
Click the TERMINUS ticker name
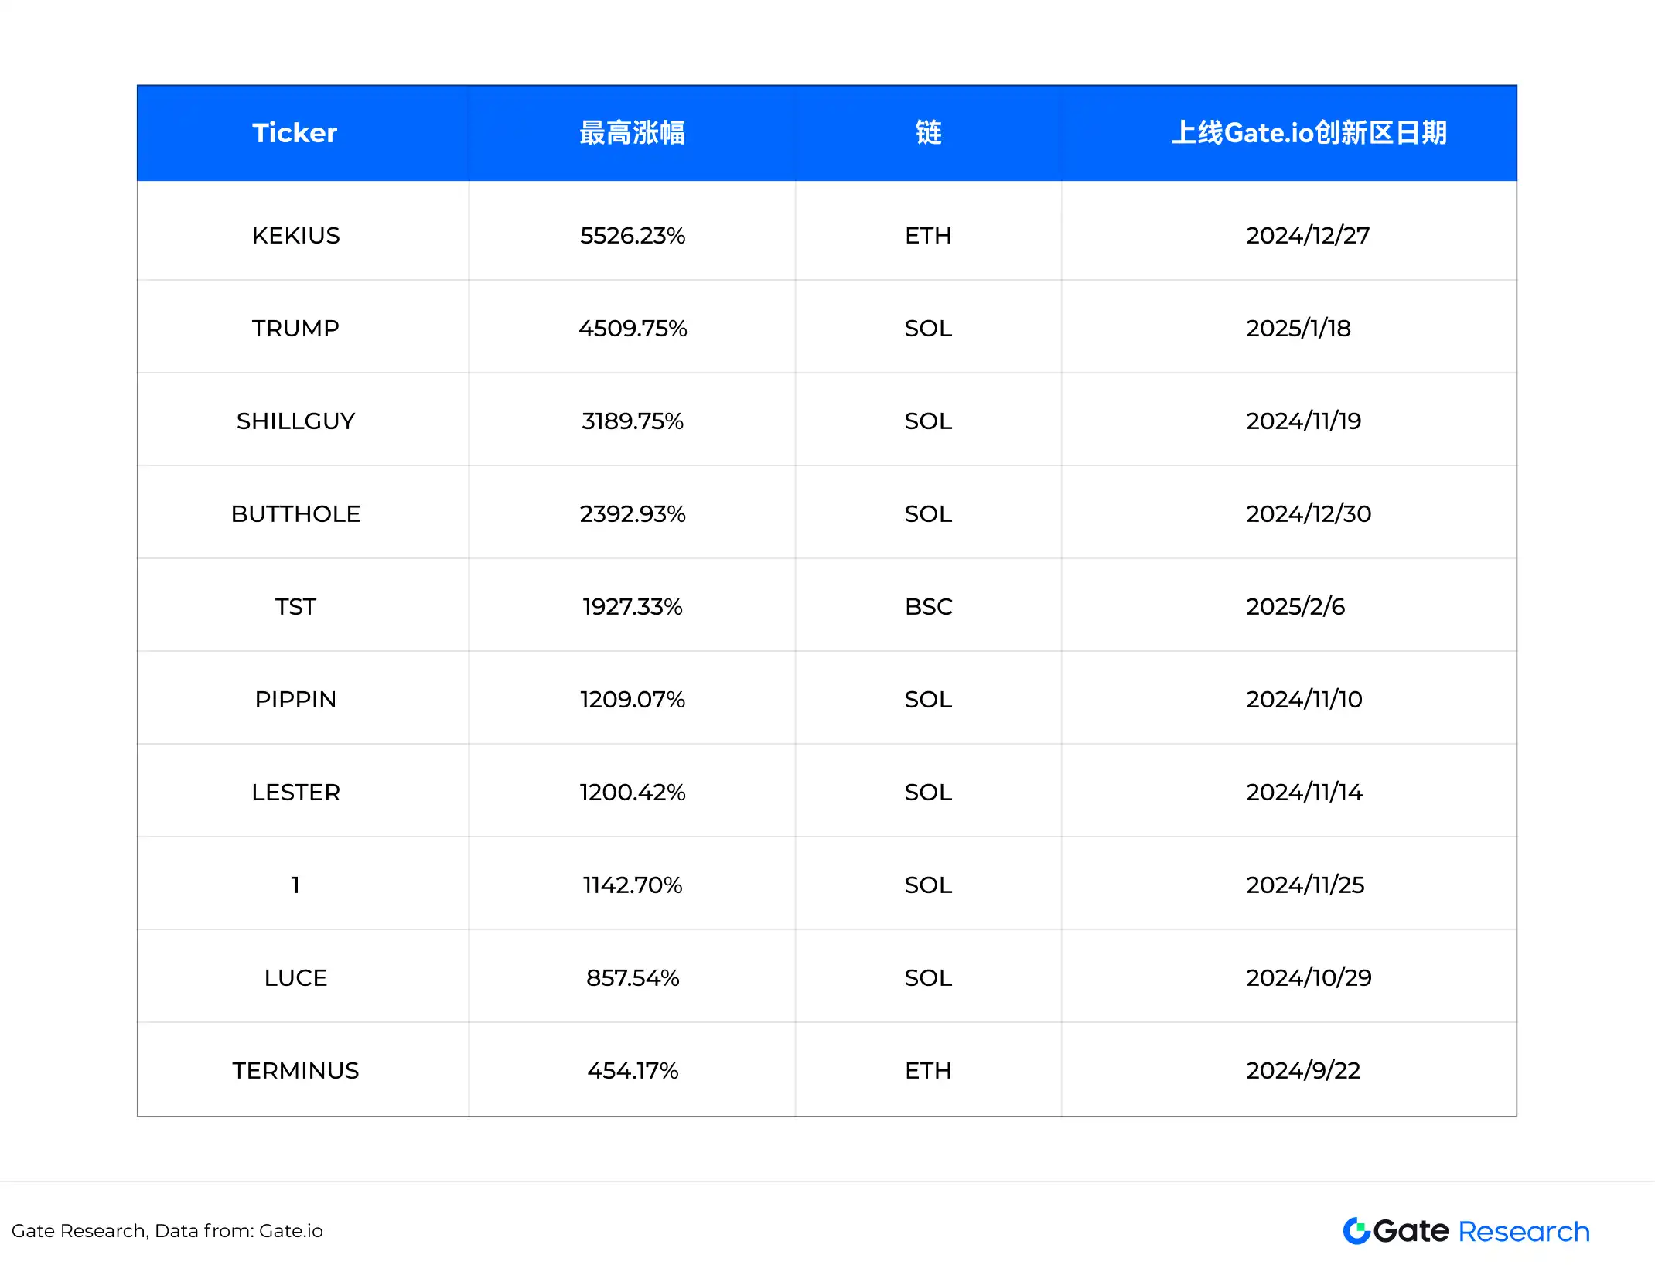pos(295,1070)
